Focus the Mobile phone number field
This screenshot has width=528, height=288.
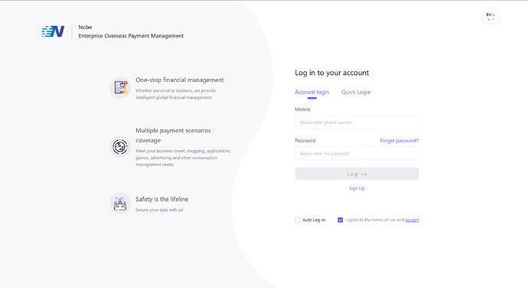[357, 123]
